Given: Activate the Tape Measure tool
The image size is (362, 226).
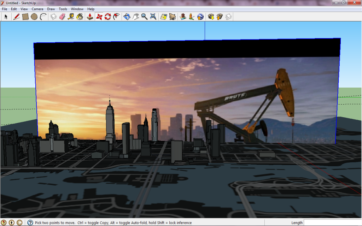Looking at the screenshot, I should [71, 17].
